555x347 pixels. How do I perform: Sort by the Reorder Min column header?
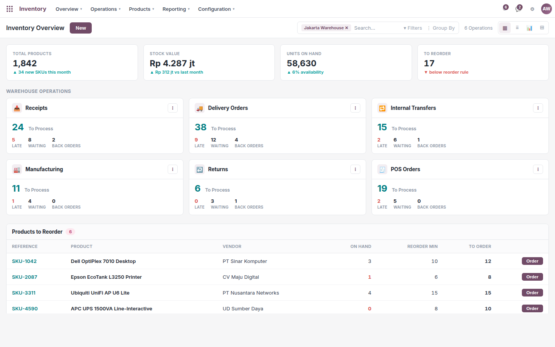point(422,246)
